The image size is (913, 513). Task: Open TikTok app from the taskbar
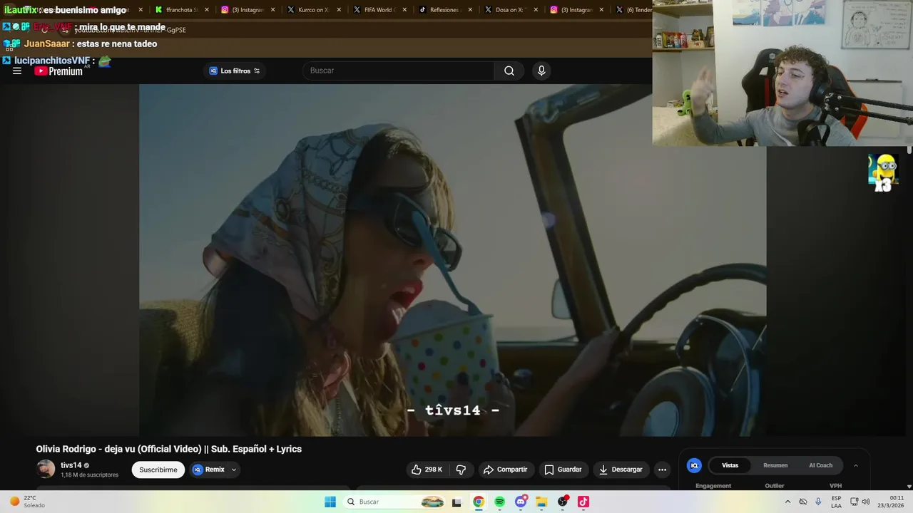583,502
